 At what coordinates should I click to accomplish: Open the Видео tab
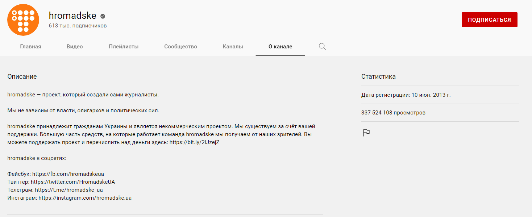75,47
